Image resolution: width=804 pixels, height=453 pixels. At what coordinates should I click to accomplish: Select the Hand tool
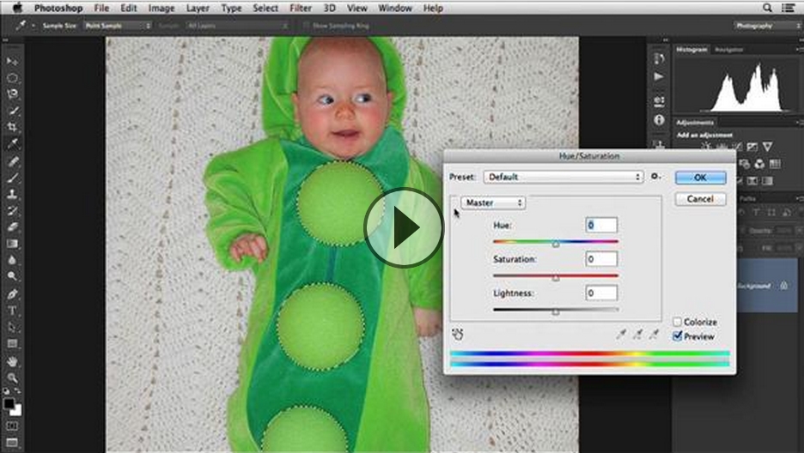[12, 361]
